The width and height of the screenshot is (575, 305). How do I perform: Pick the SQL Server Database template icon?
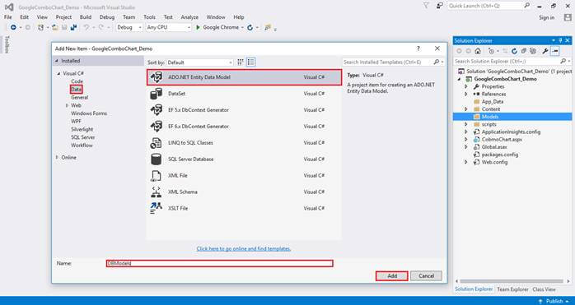(157, 159)
